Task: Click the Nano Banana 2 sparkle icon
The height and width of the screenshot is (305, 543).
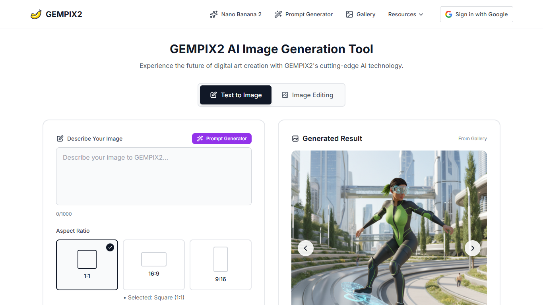Action: click(214, 14)
